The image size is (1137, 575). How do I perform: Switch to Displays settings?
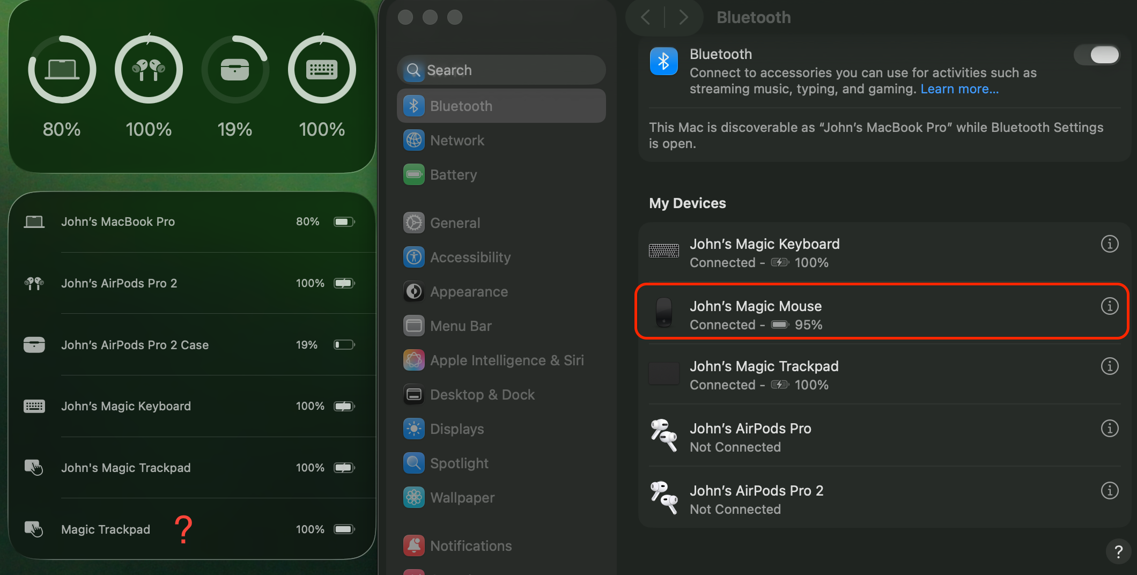click(x=501, y=429)
